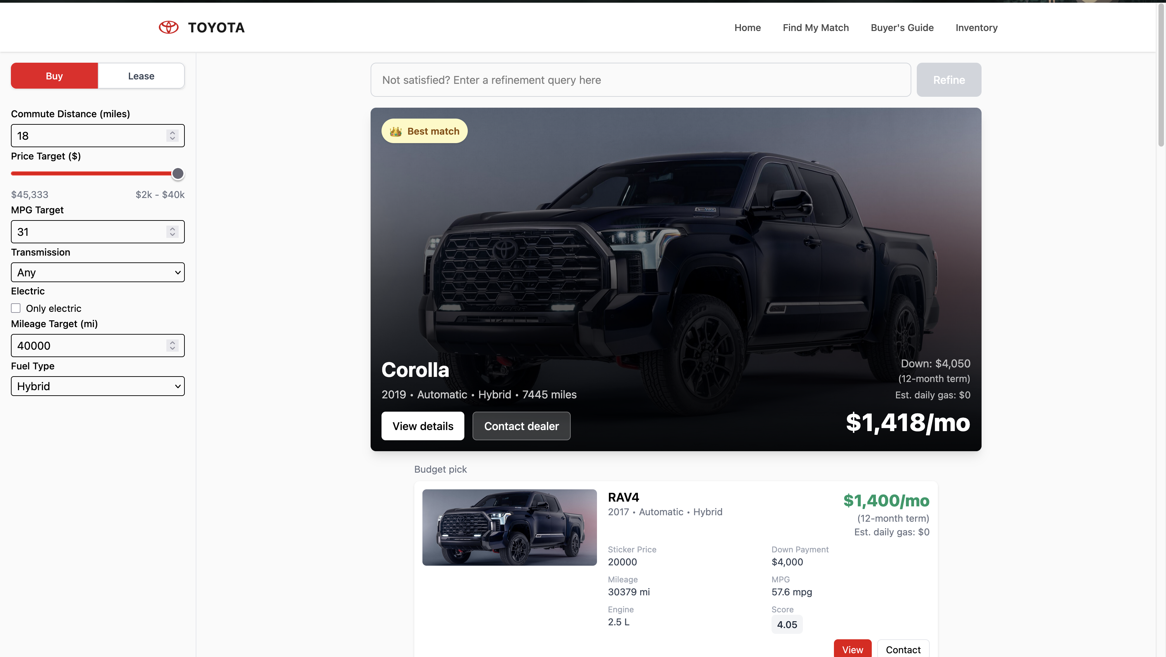Switch to Lease mode
Screen dimensions: 1166x657
click(x=141, y=76)
